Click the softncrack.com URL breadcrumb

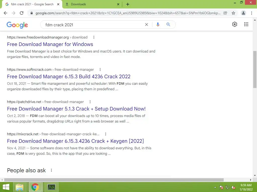click(x=50, y=69)
